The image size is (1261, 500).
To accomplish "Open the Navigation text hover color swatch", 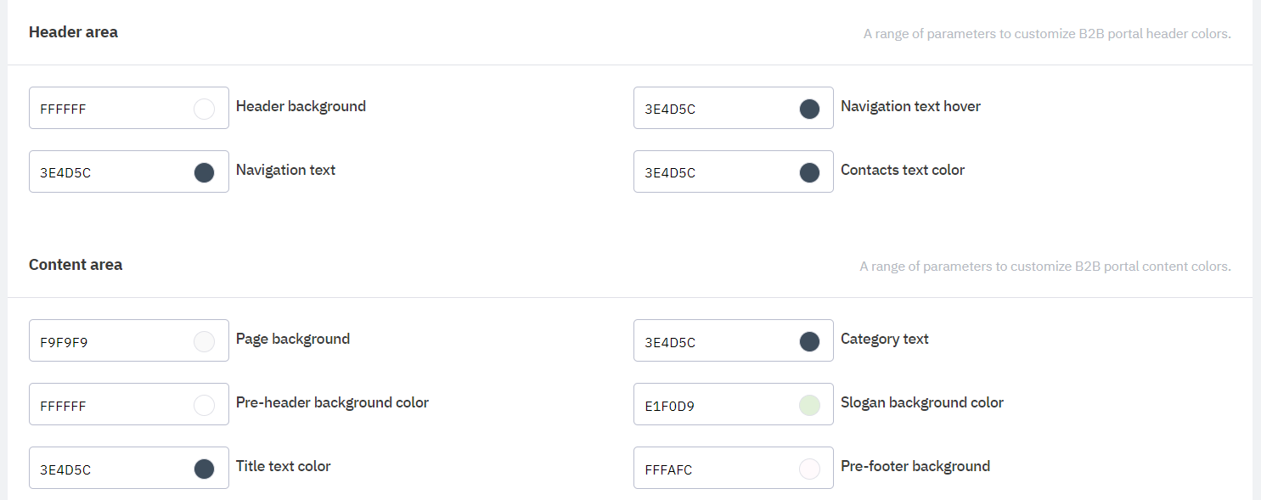I will pos(809,109).
